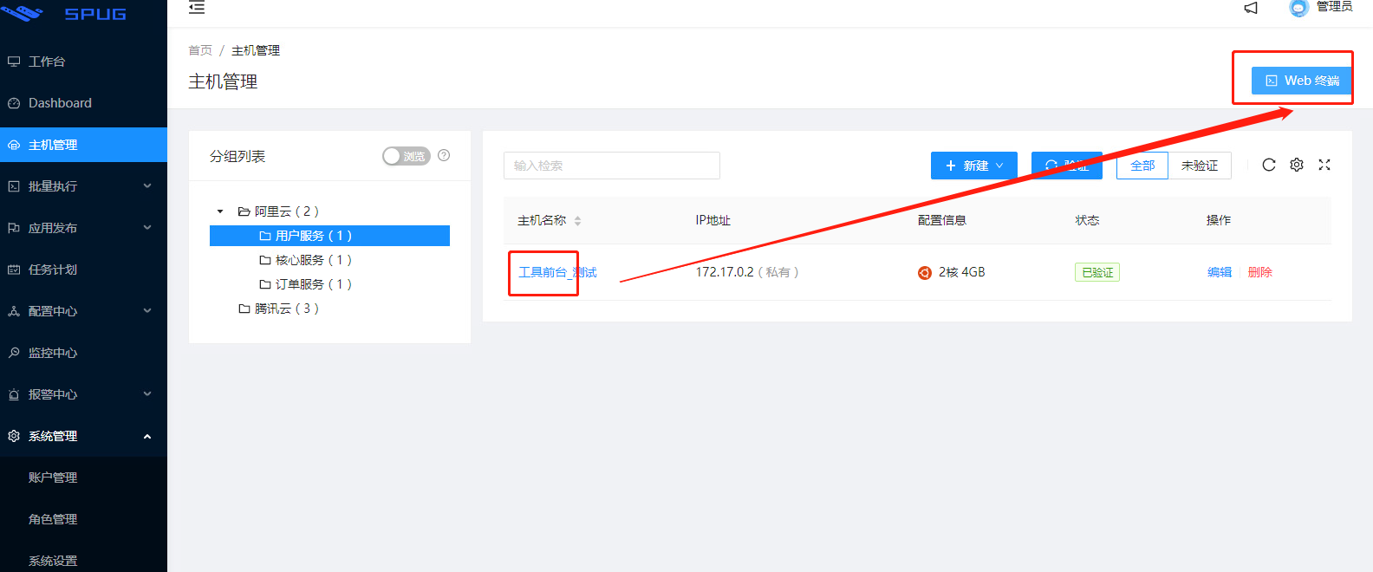Screen dimensions: 1373x572
Task: Focus the 输入检索 search field
Action: click(x=612, y=166)
